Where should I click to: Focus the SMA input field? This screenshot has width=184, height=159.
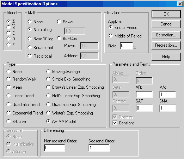click(x=168, y=108)
